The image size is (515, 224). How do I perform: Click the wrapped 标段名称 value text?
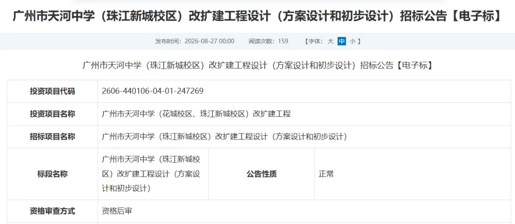152,174
